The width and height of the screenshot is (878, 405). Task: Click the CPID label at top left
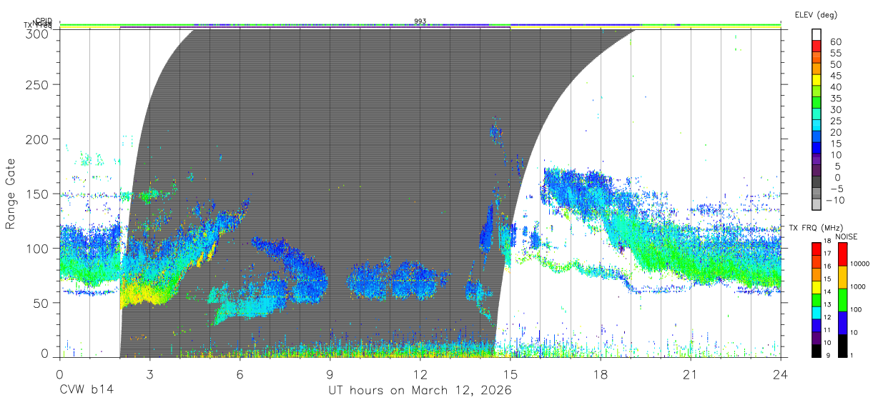pyautogui.click(x=44, y=22)
